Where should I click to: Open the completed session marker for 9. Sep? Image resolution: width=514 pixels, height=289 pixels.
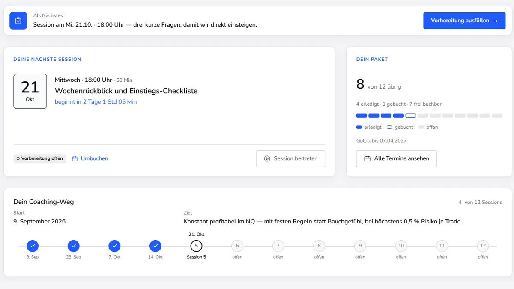click(x=33, y=246)
